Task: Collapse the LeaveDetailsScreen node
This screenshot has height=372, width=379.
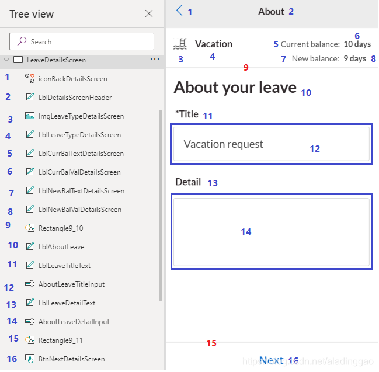Action: 6,60
